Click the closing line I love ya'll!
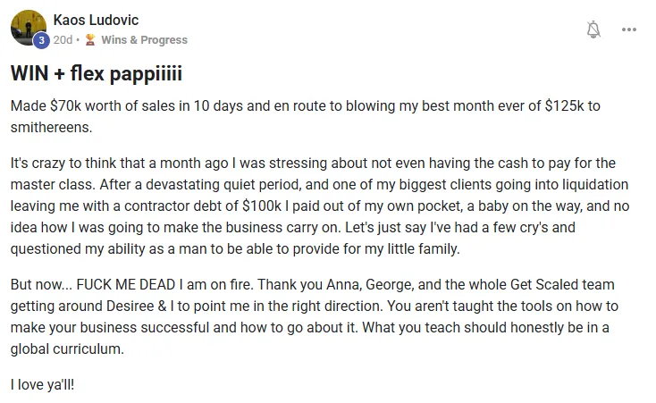This screenshot has height=403, width=656. click(42, 384)
